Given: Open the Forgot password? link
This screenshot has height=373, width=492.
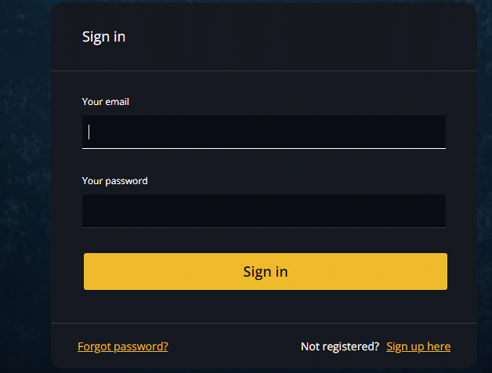Looking at the screenshot, I should 123,346.
